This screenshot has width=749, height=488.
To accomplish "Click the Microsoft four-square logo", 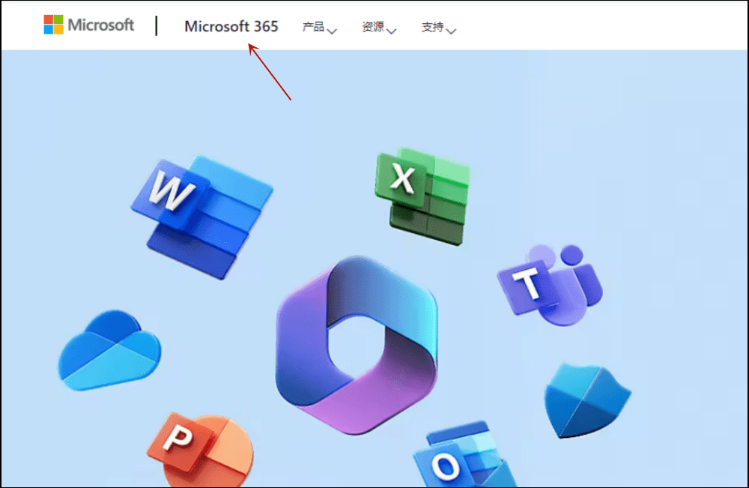I will 52,24.
